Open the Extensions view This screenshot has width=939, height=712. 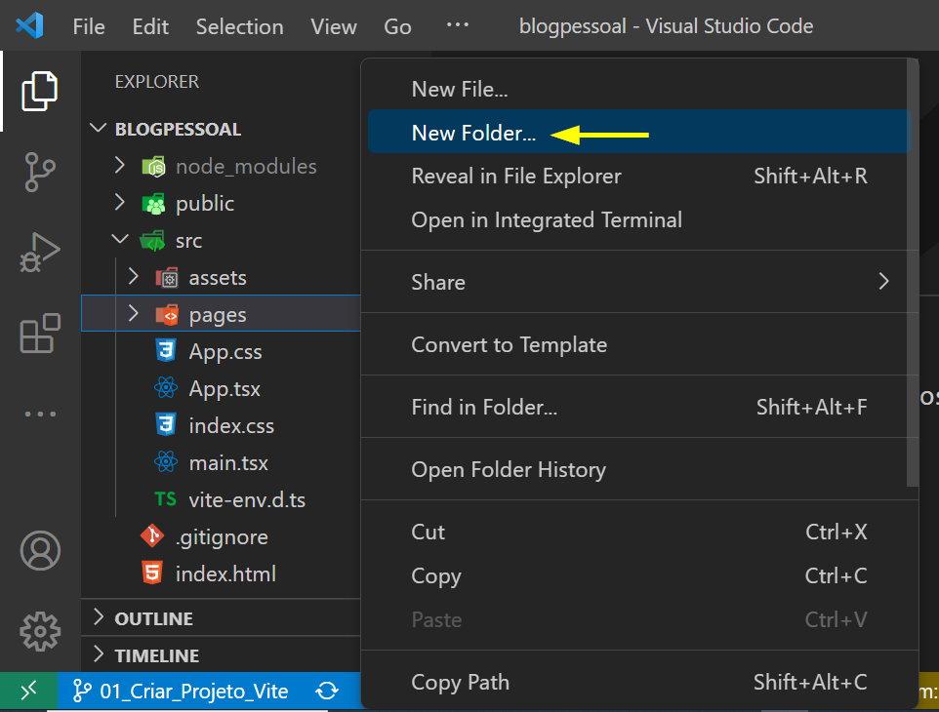[x=40, y=335]
